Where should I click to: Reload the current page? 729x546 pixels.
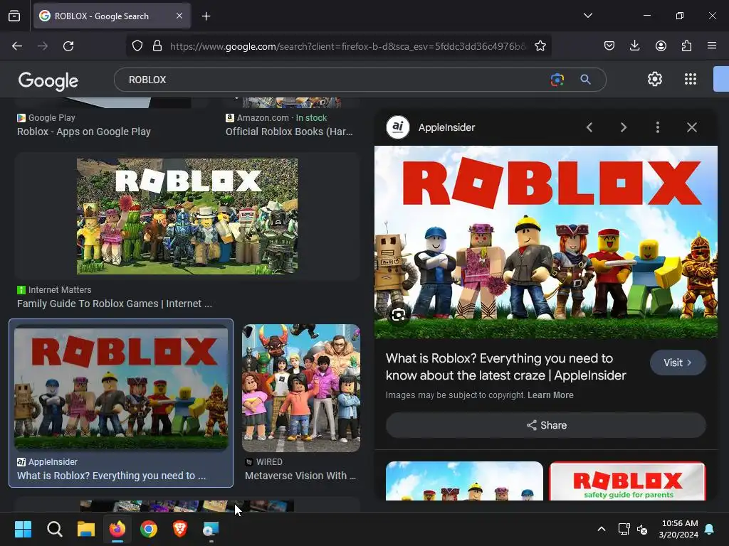point(68,46)
